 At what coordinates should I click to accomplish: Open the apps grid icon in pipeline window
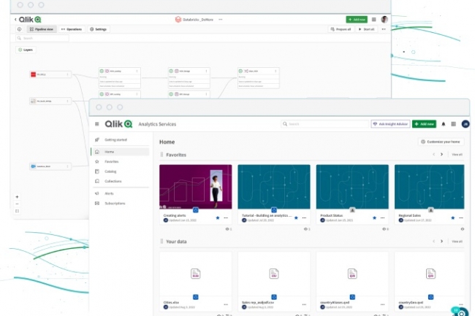(x=374, y=20)
